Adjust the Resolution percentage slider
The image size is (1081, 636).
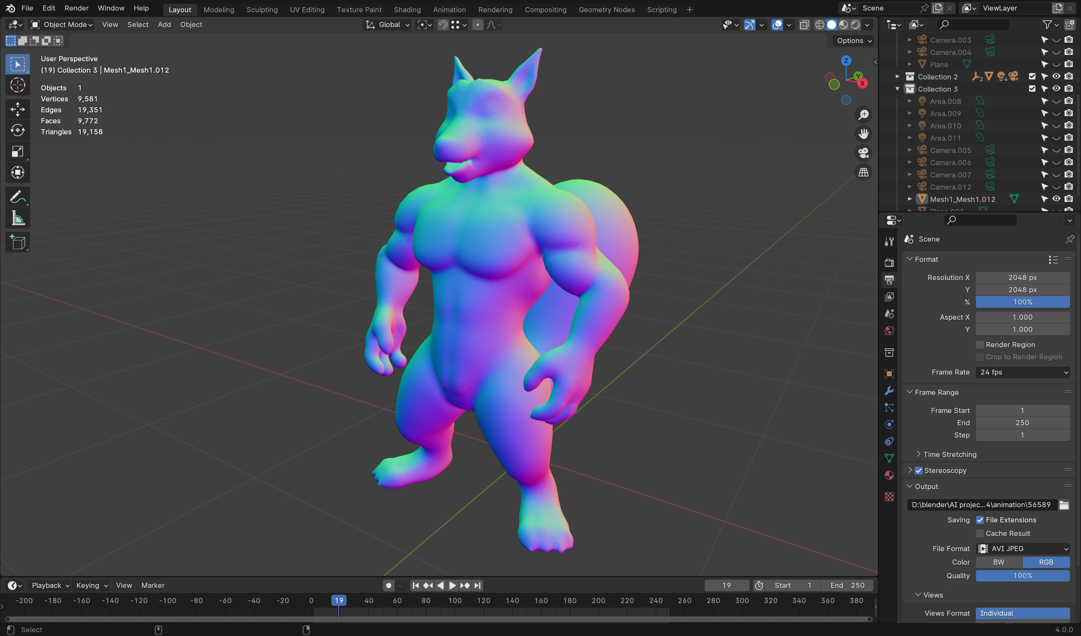pyautogui.click(x=1023, y=302)
